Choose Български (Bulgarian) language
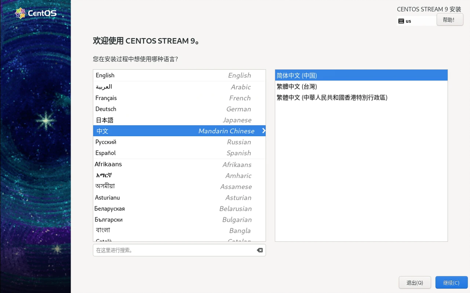Screen dimensions: 470x293 179,220
